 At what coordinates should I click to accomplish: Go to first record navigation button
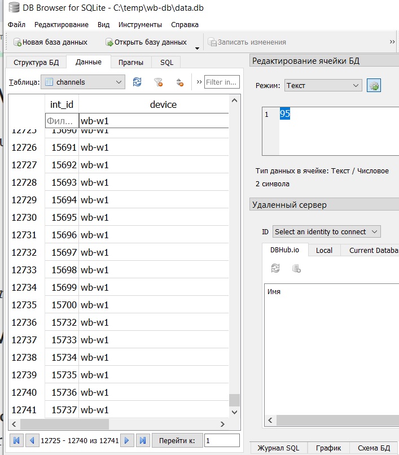pos(16,440)
